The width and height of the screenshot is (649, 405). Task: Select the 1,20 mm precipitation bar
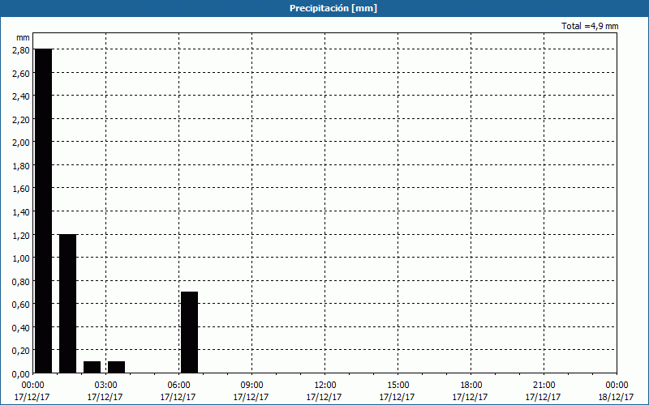coord(68,304)
